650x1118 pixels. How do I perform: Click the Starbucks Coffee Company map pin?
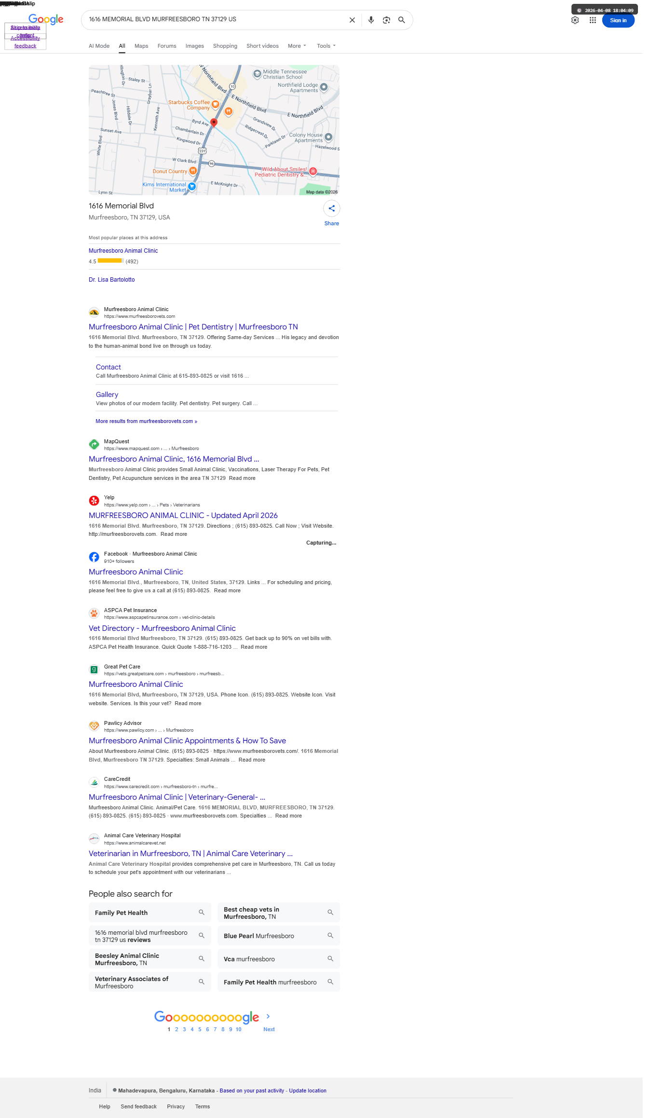[x=216, y=104]
